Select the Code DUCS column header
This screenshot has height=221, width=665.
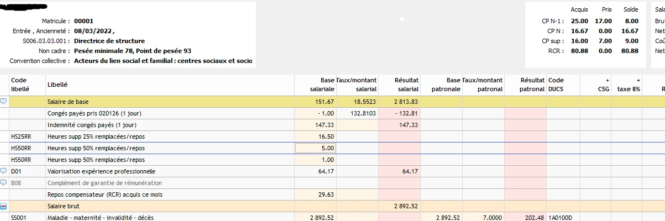coord(556,85)
